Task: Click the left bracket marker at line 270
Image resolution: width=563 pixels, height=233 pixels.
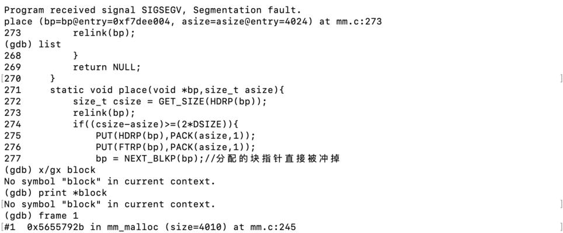Action: (2, 79)
